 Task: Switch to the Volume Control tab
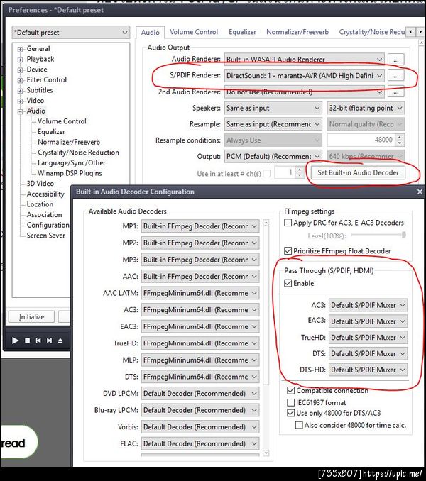pos(194,32)
